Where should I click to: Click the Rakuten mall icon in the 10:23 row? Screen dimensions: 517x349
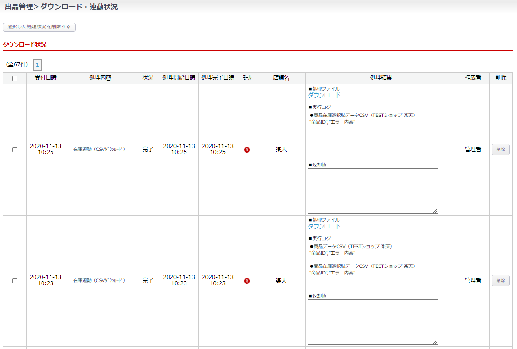click(x=247, y=281)
